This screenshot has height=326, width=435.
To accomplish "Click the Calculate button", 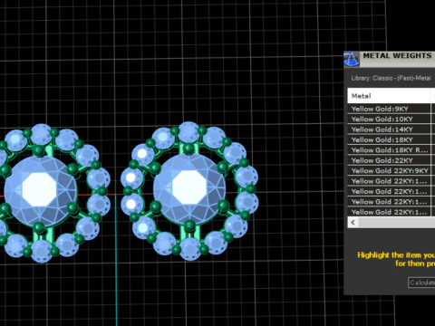I will (421, 283).
